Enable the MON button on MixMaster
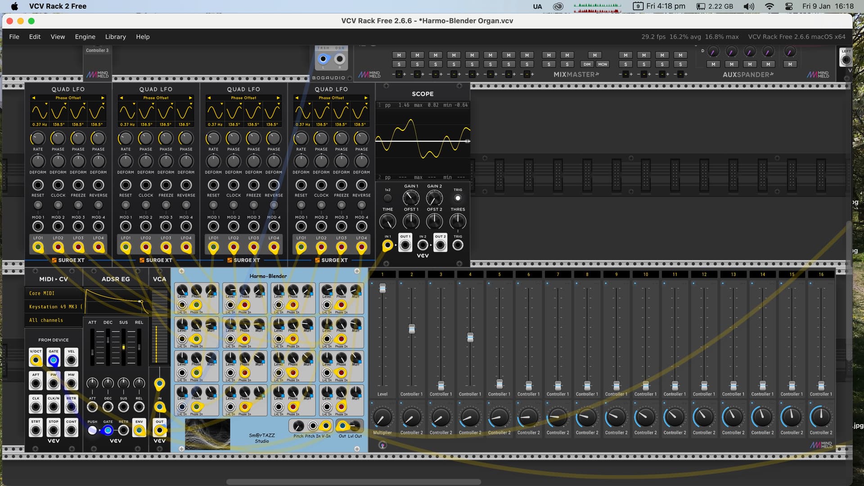This screenshot has height=486, width=864. pos(603,64)
